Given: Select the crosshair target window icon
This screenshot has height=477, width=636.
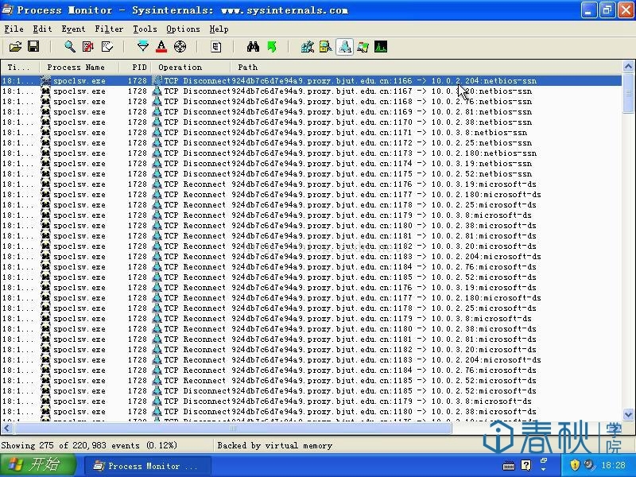Looking at the screenshot, I should [180, 47].
